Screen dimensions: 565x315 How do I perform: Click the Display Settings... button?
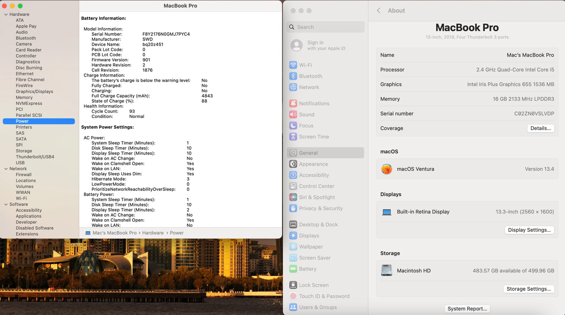[529, 230]
